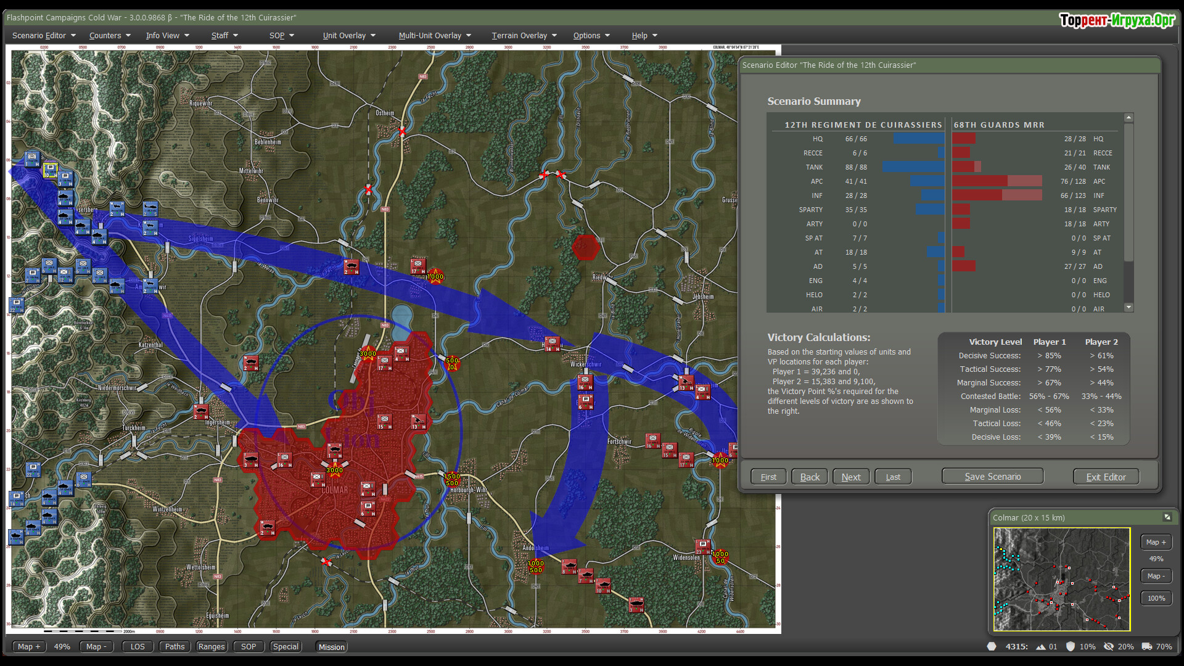Screen dimensions: 1184x666
Task: Click the mini-map panel pop-out icon
Action: 1167,517
